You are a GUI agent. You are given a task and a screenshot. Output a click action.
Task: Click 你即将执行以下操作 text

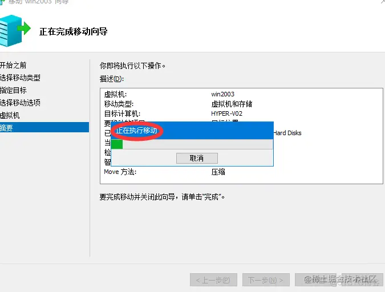(x=132, y=66)
